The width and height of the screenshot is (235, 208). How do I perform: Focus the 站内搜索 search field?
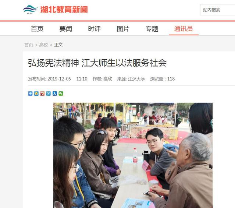217,10
